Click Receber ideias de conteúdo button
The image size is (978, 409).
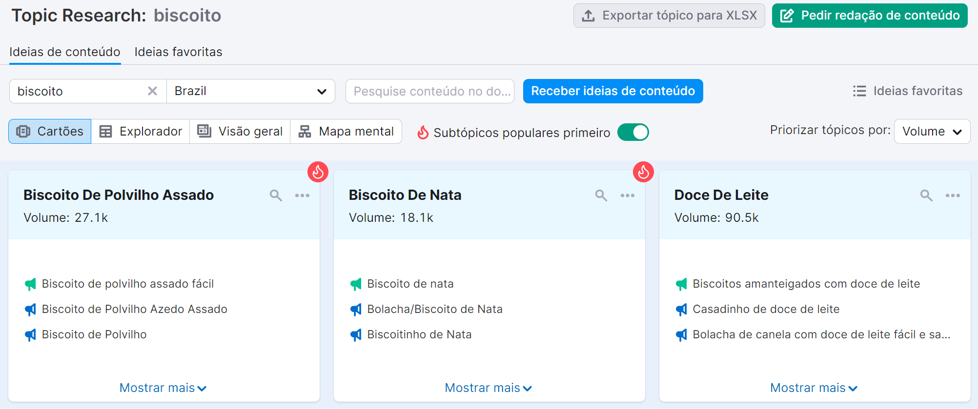point(612,91)
